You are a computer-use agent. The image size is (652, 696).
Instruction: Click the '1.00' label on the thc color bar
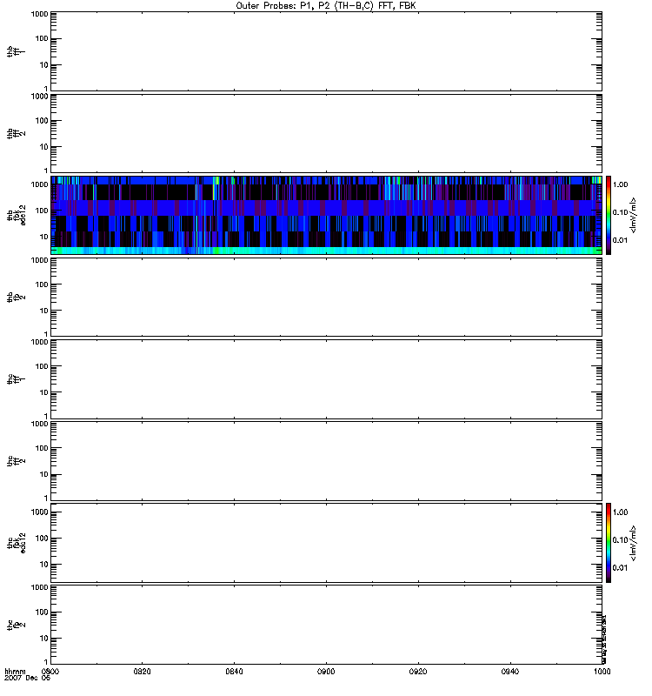tap(620, 512)
